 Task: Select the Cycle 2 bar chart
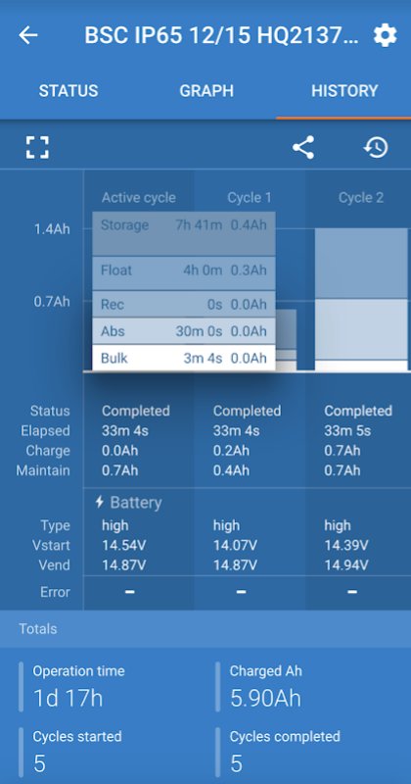(361, 300)
